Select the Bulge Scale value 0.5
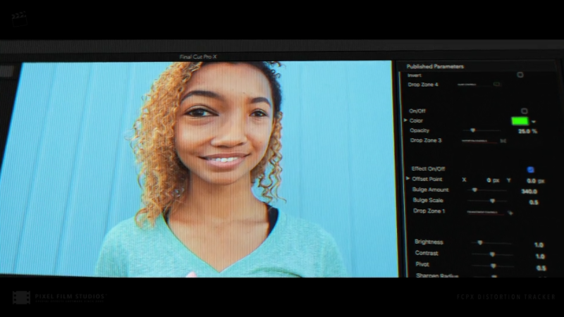The width and height of the screenshot is (564, 317). 534,202
